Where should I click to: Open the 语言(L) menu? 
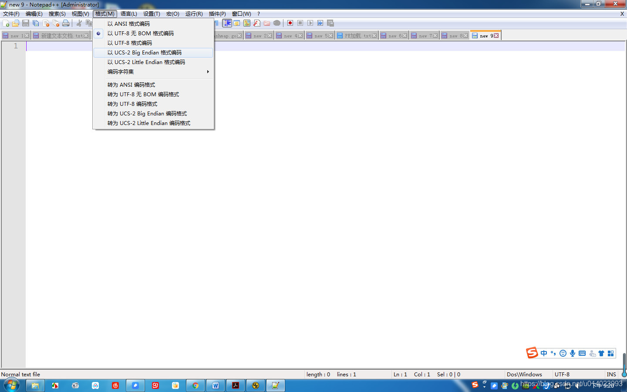[129, 14]
